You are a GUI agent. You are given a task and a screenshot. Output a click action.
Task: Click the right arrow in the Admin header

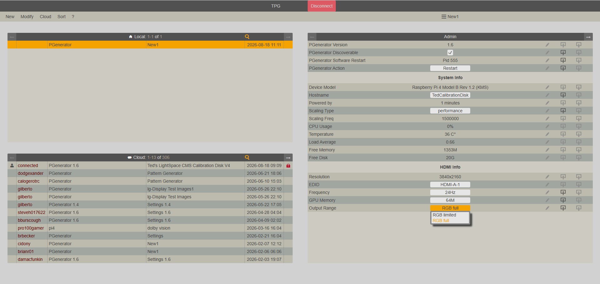coord(588,37)
